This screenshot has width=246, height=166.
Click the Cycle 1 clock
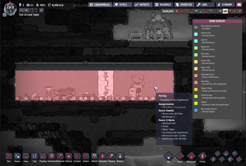[x=10, y=9]
